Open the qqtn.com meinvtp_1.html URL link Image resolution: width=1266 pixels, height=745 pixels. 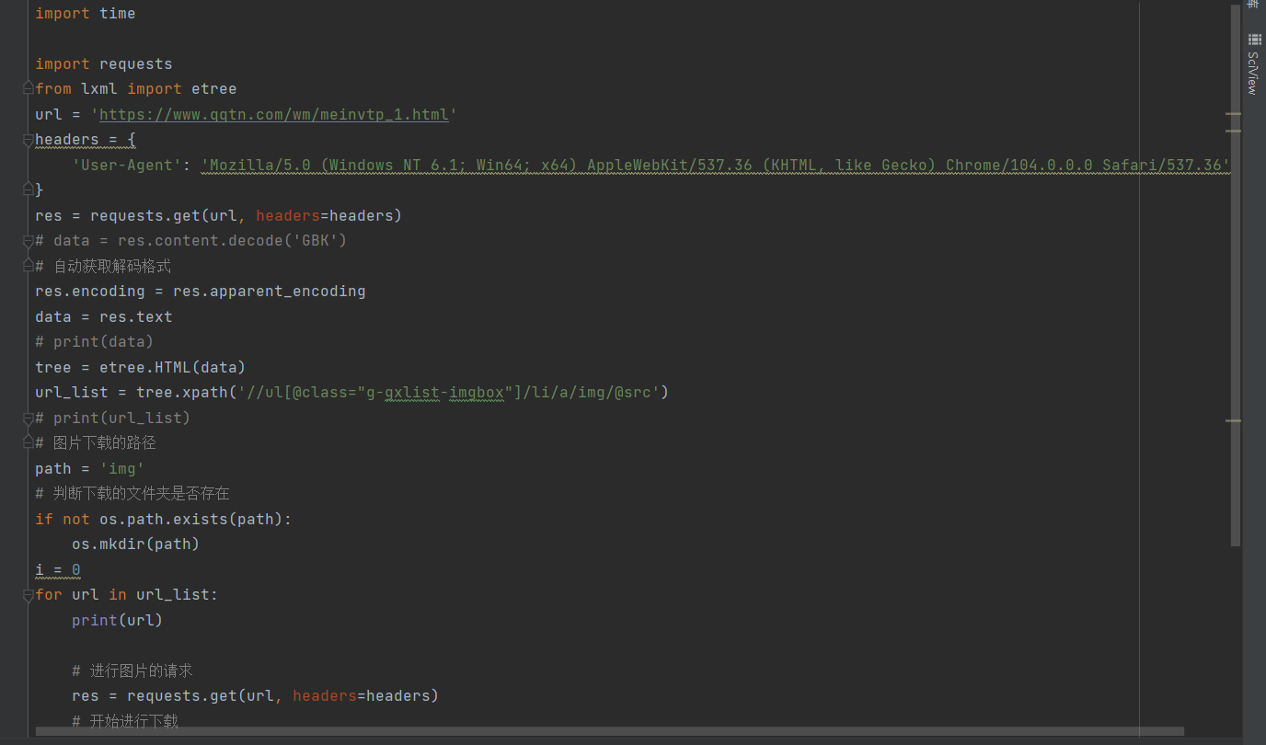click(x=274, y=115)
